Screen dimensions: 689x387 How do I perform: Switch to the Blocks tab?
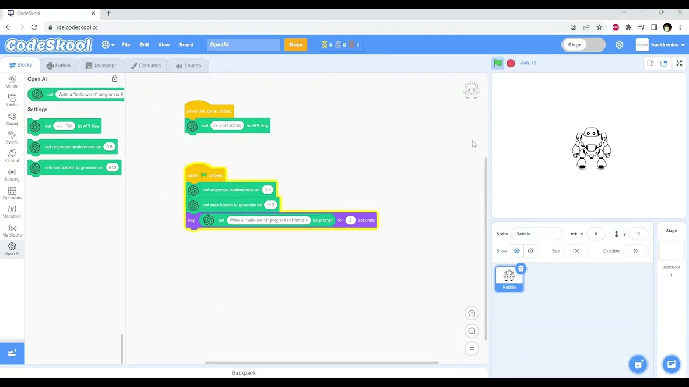(20, 65)
